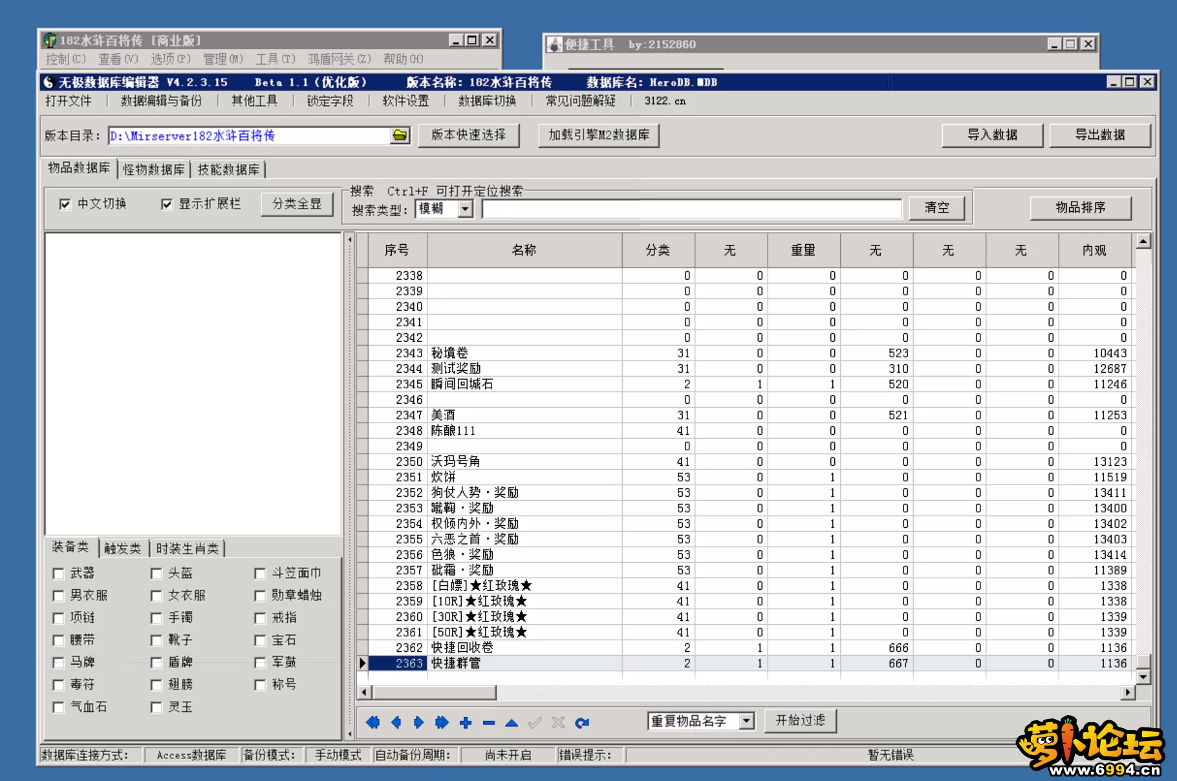Open the 搜索类型 模糊 dropdown
This screenshot has height=781, width=1177.
466,209
